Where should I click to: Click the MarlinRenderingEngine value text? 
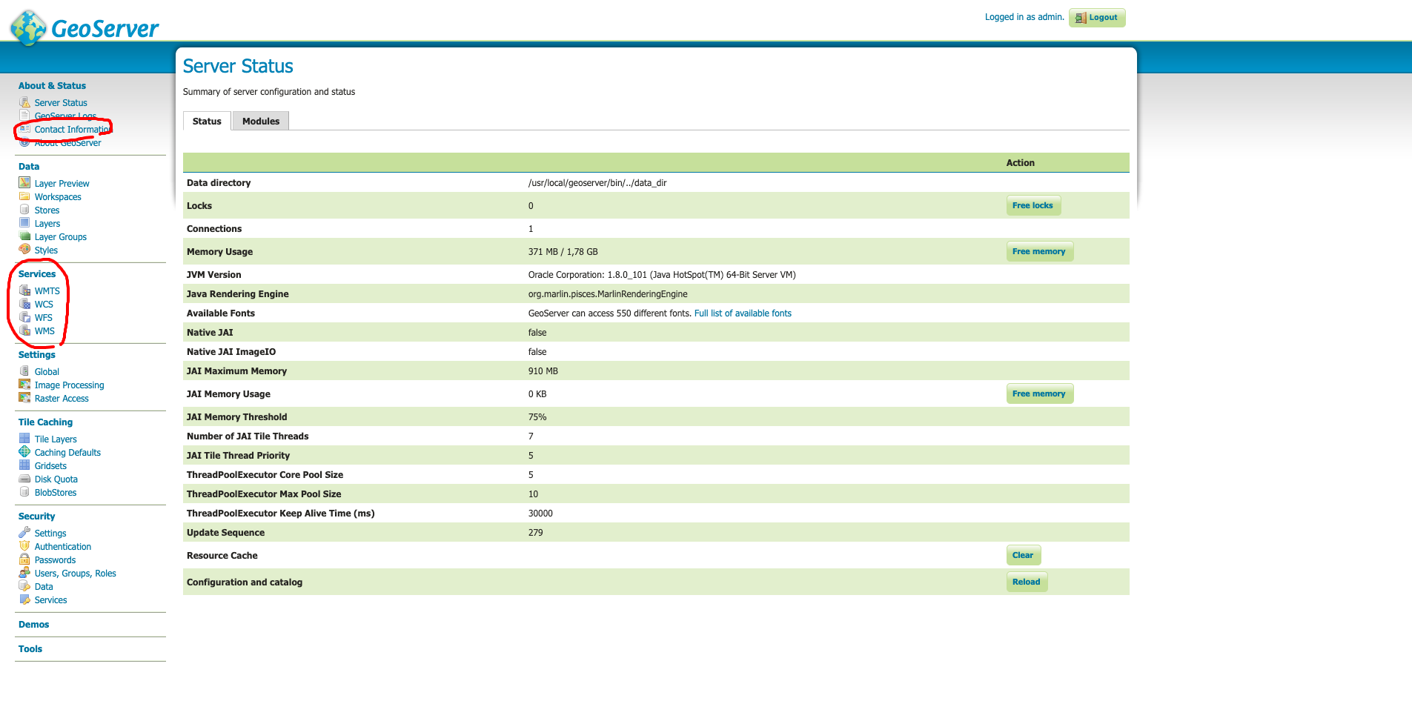(608, 294)
